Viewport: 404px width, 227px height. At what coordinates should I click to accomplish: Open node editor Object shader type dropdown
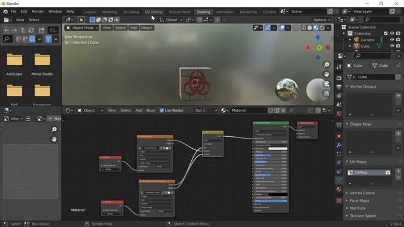click(90, 110)
